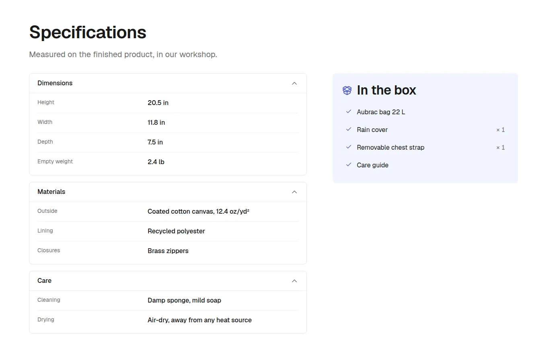Click 'Coated cotton canvas, 12.4 oz/yd²'

pos(198,211)
